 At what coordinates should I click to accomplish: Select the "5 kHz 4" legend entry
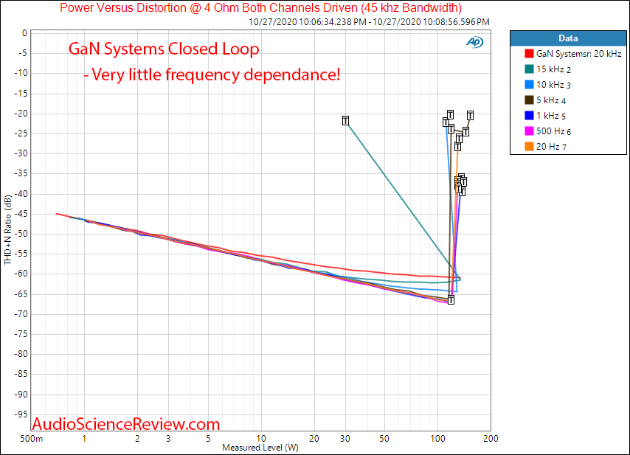551,100
